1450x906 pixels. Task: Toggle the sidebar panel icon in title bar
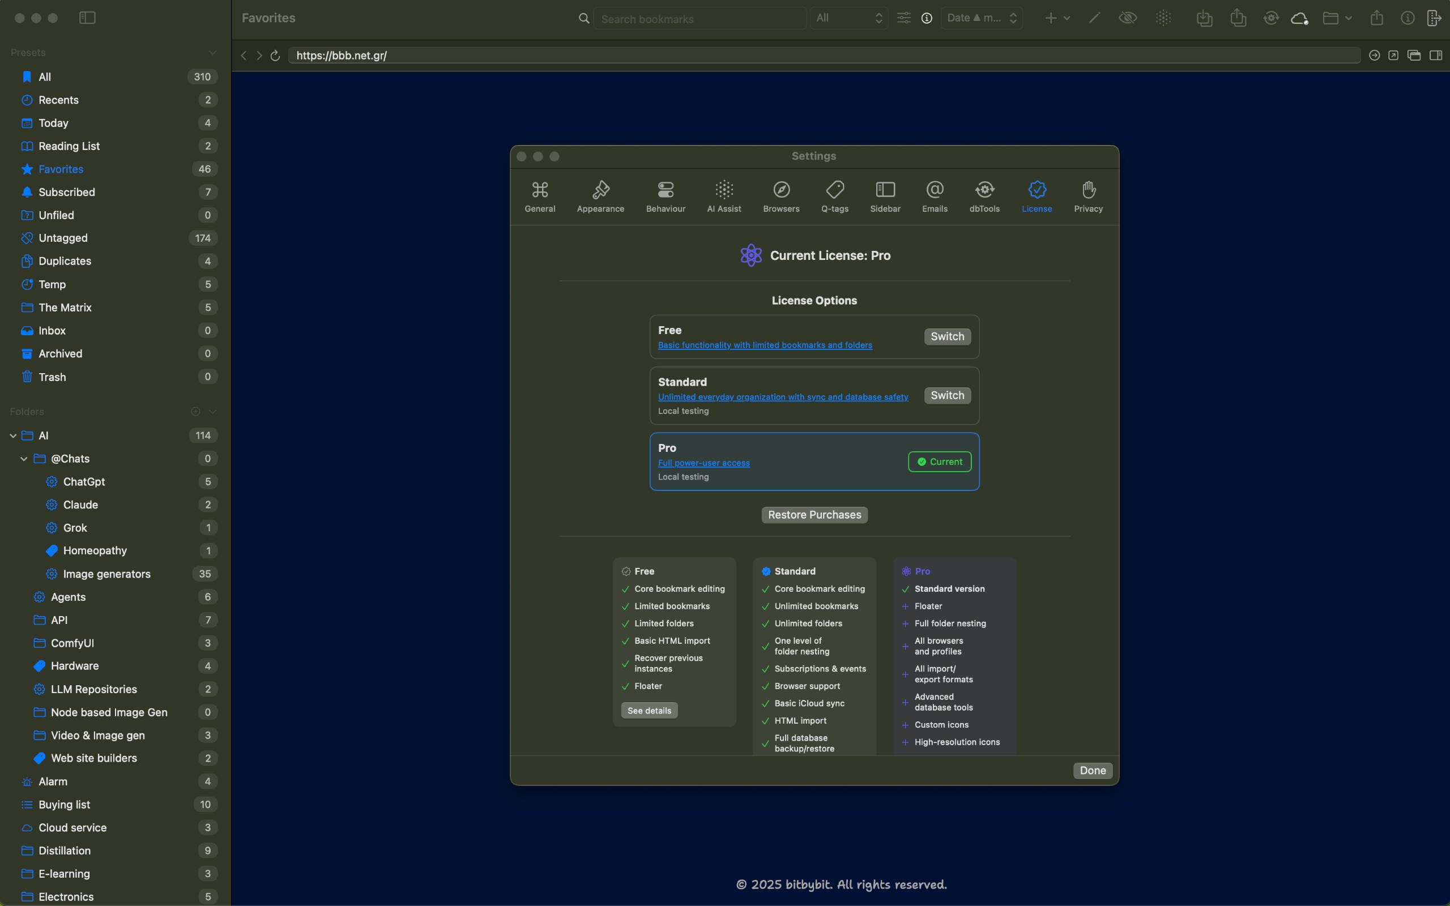[x=87, y=18]
